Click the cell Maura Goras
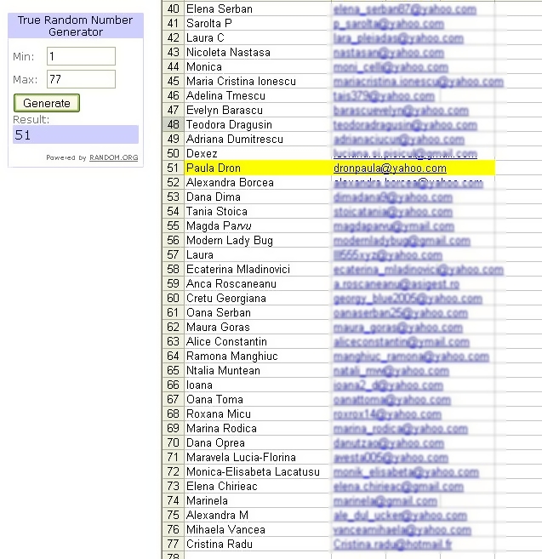Screen dimensions: 542x559 coord(258,327)
